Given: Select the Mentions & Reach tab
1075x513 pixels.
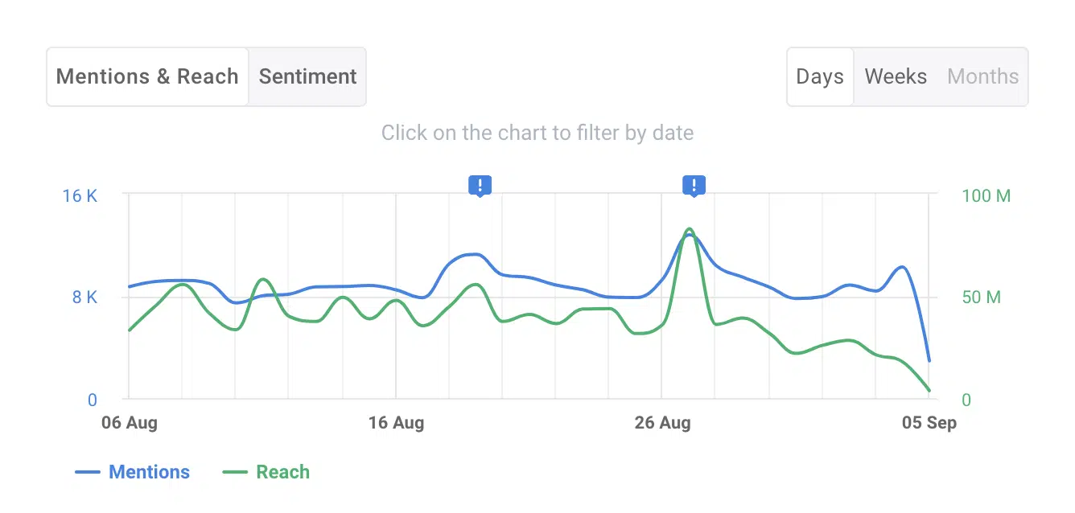Looking at the screenshot, I should tap(147, 76).
